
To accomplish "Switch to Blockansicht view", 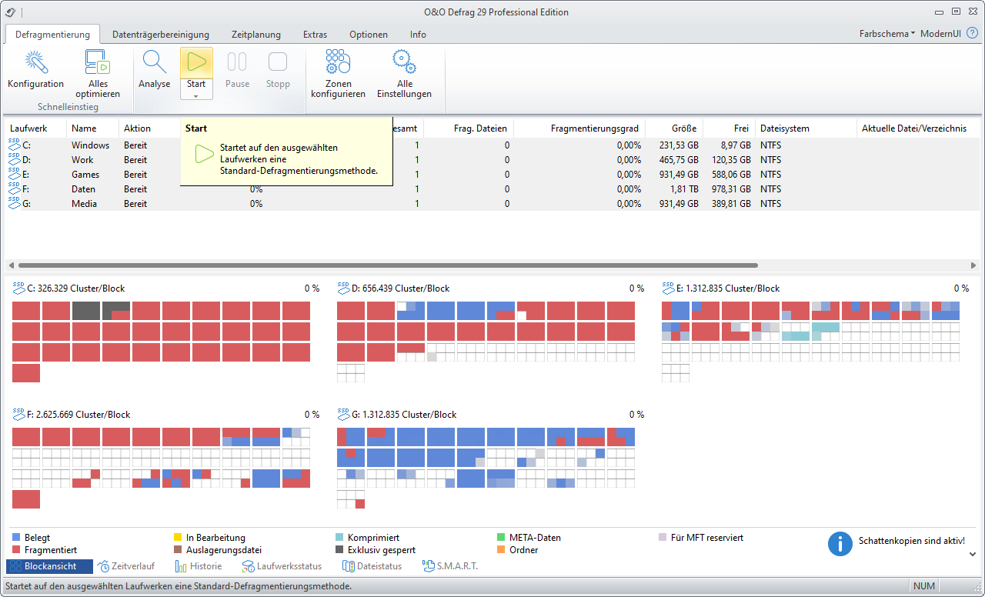I will (49, 566).
